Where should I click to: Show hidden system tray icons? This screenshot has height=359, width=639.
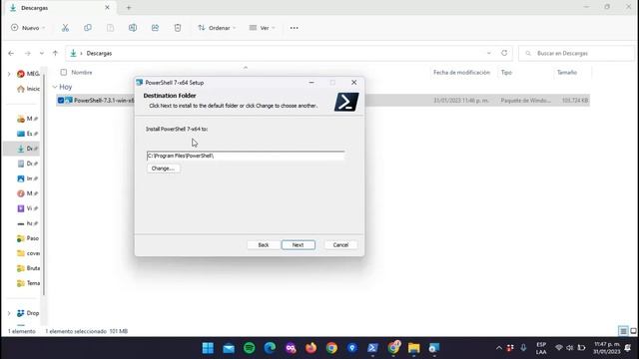(499, 348)
